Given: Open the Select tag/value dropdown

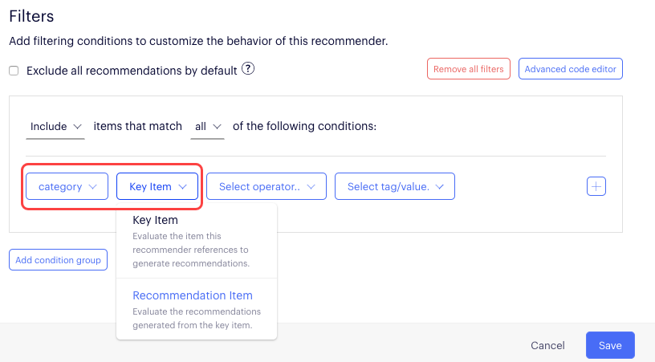Looking at the screenshot, I should (x=394, y=186).
